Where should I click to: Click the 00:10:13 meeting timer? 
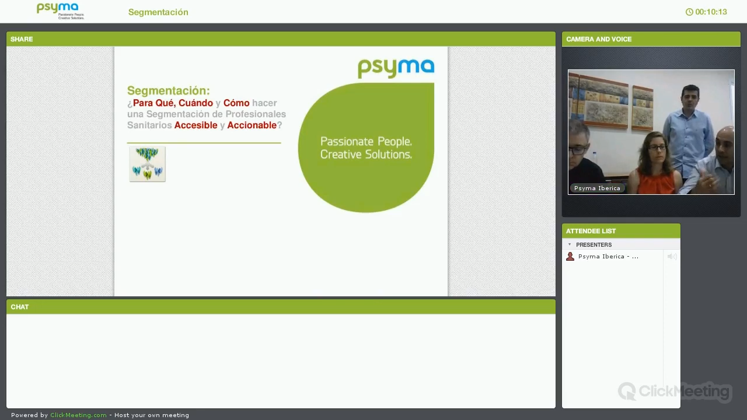(711, 12)
